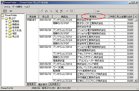Viewport: 139px width, 91px height.
Task: Switch to the 検索表示 tab
Action: pyautogui.click(x=31, y=84)
